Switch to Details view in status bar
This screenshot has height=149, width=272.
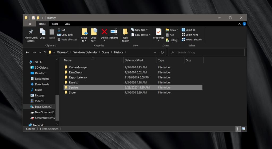click(237, 129)
